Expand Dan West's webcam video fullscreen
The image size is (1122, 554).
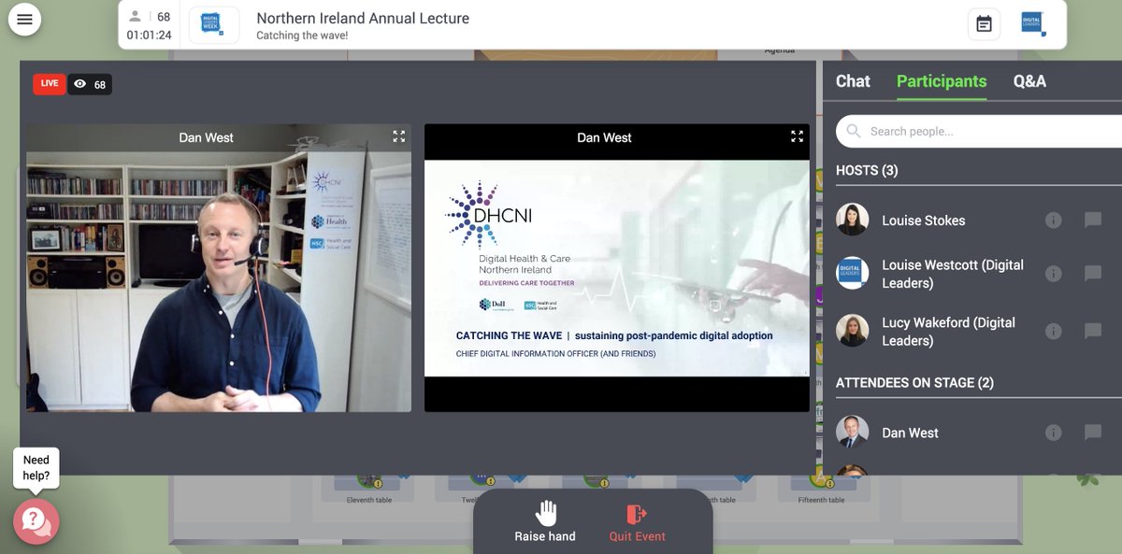399,136
